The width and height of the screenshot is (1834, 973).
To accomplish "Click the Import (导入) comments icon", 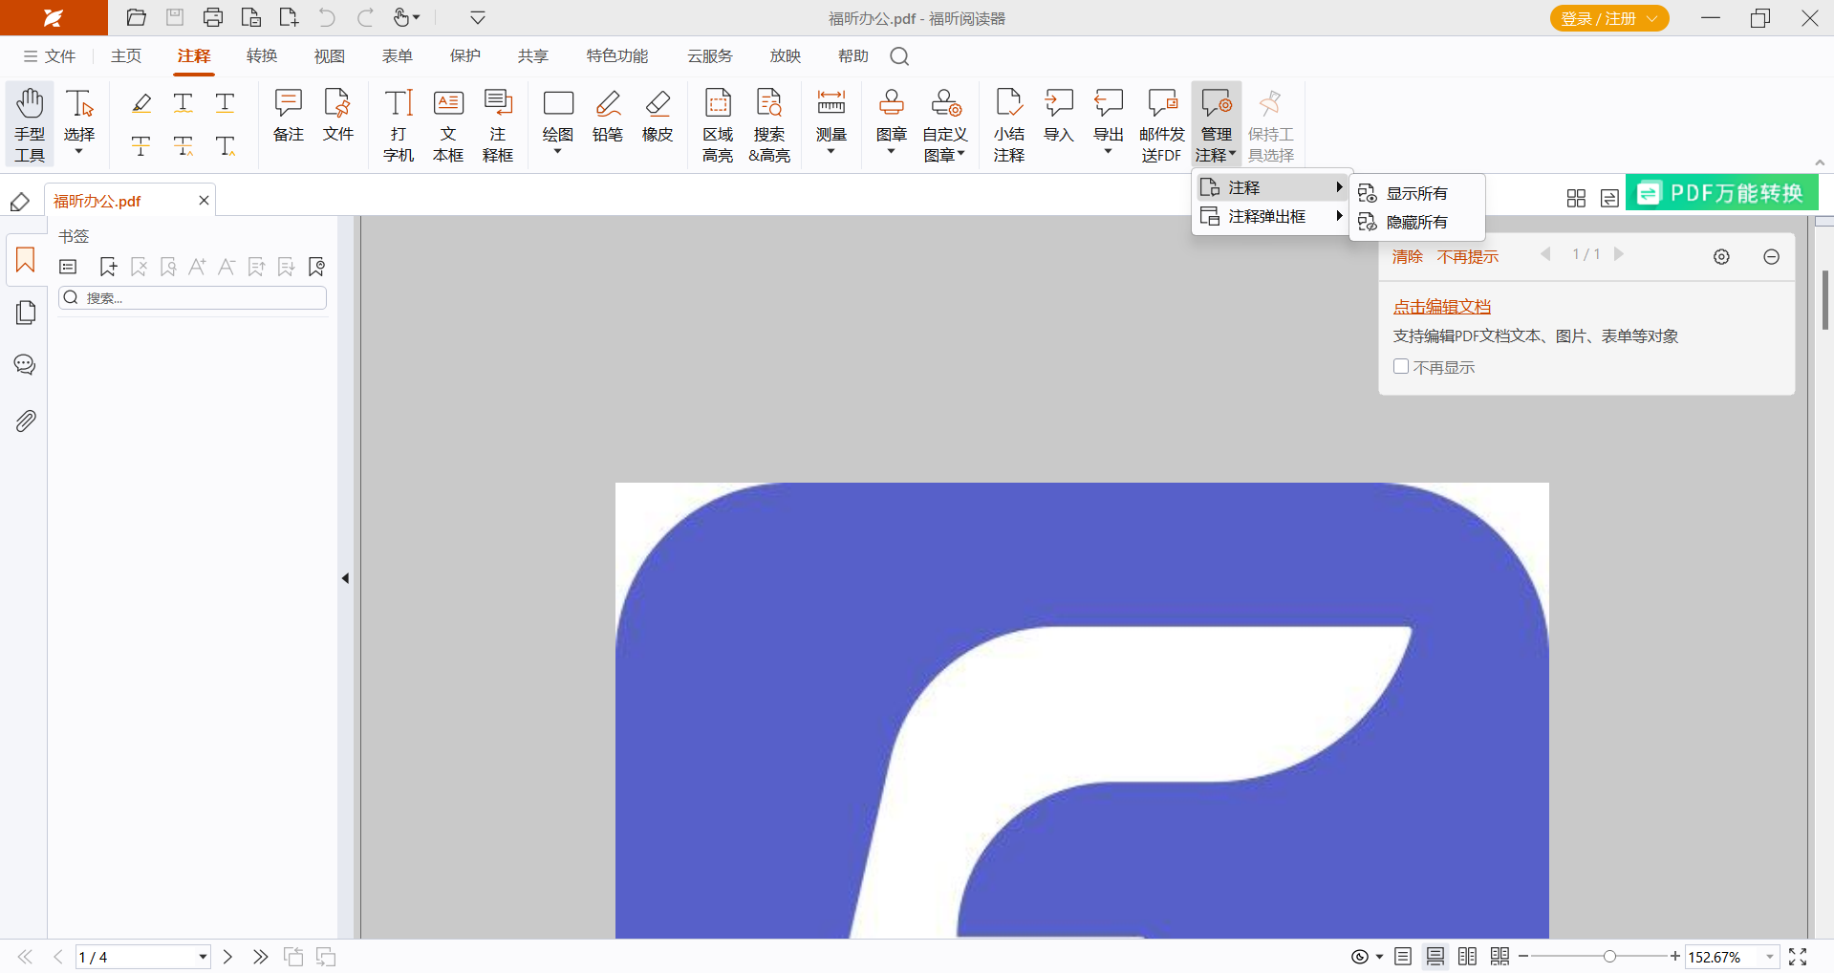I will (1058, 117).
